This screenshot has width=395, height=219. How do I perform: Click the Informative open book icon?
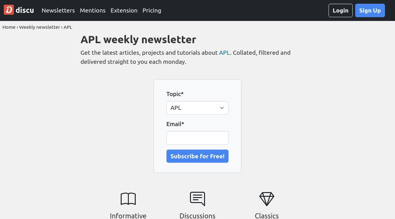(128, 199)
